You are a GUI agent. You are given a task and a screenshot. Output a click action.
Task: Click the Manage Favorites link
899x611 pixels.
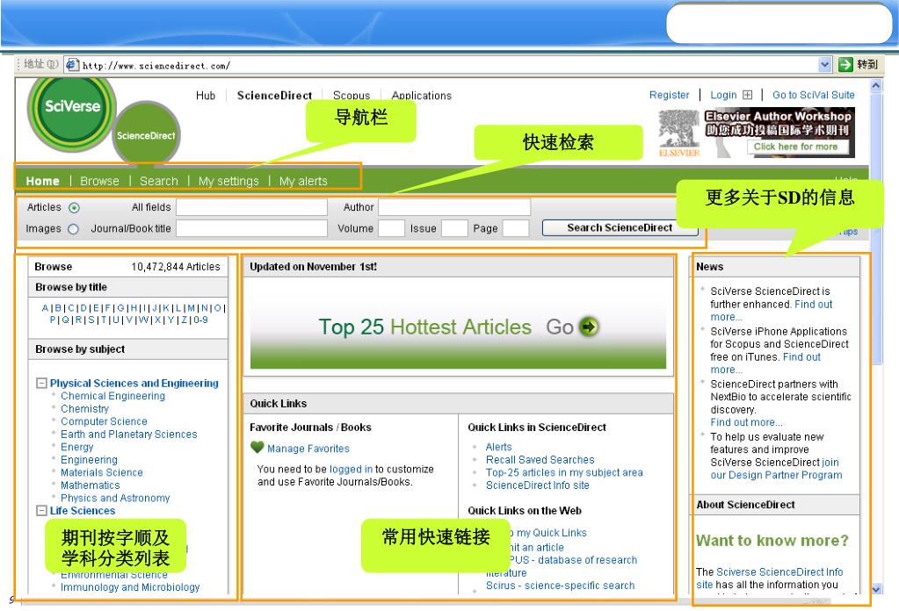click(308, 449)
